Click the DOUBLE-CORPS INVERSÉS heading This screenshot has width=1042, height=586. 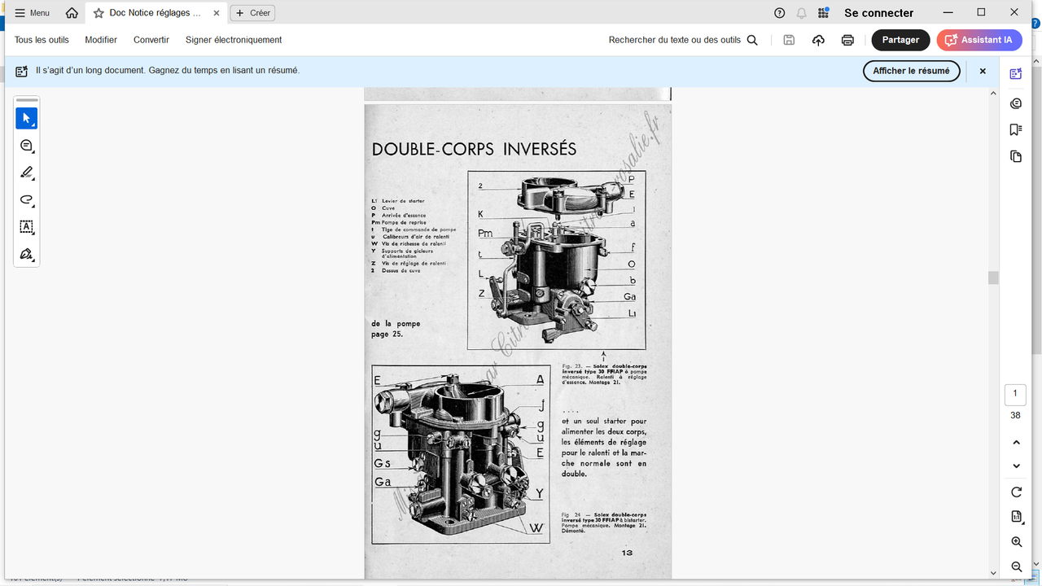point(474,150)
